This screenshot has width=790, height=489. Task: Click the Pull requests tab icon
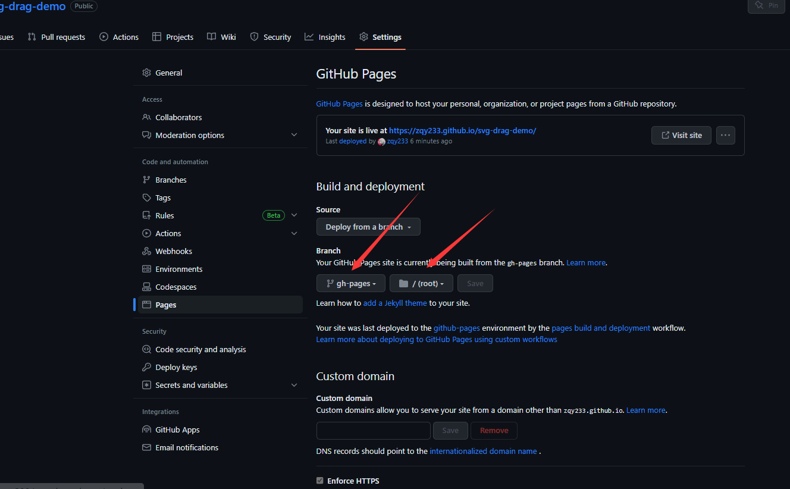(x=32, y=37)
